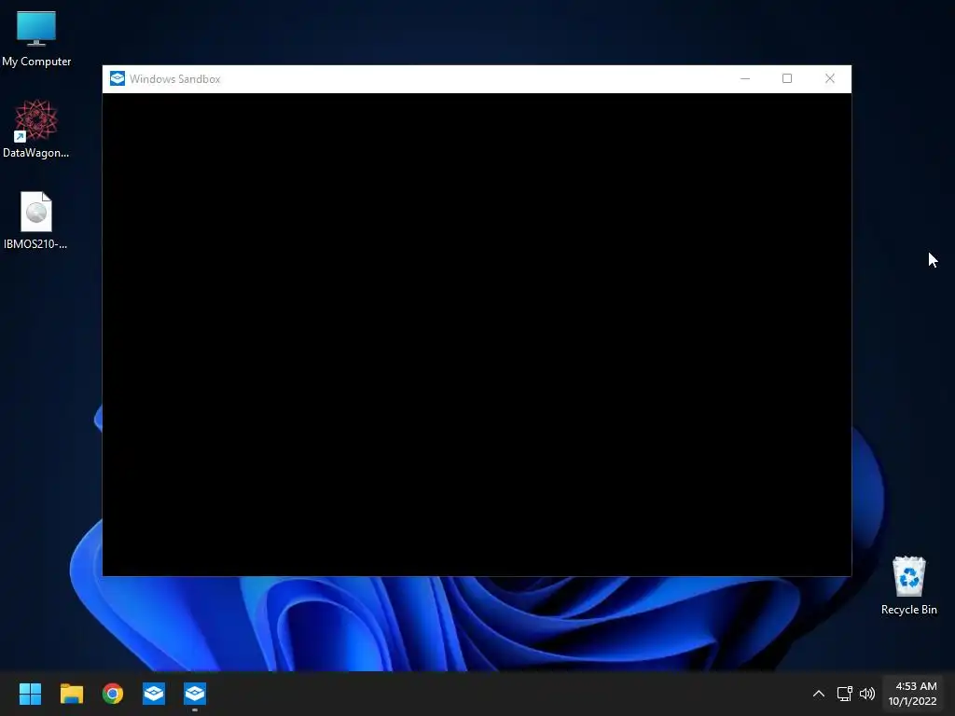Click the active Windows Sandbox taskbar icon
The height and width of the screenshot is (716, 955).
(x=195, y=694)
